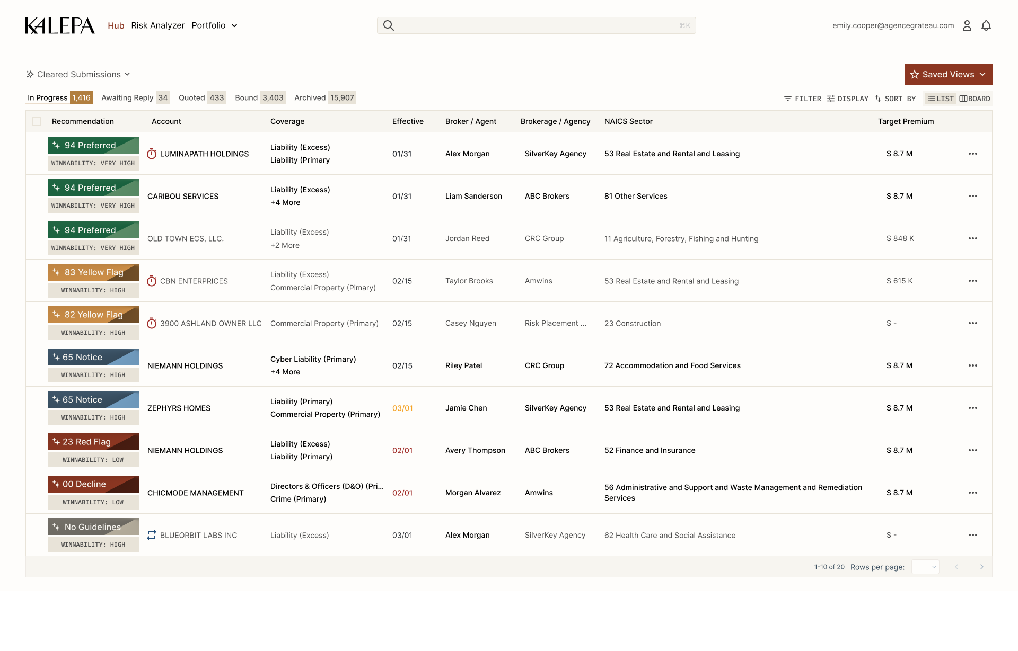Click the email emily.cooper@agencegrateau.com
The width and height of the screenshot is (1018, 651).
(x=893, y=25)
